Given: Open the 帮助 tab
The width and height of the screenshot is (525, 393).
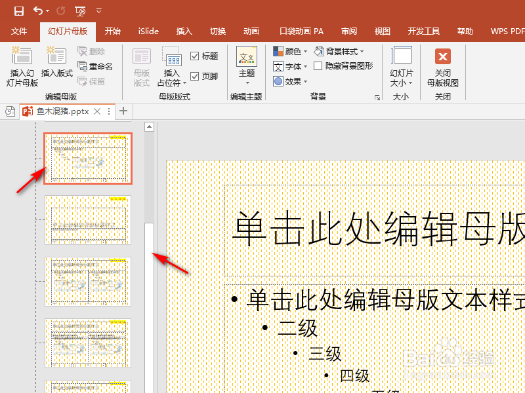Looking at the screenshot, I should (465, 31).
